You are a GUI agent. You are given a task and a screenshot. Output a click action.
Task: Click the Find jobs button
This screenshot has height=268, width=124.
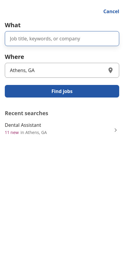(62, 91)
